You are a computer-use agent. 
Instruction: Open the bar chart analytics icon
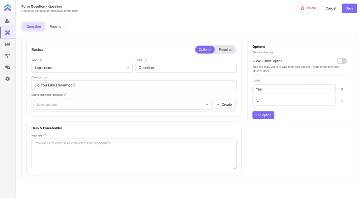[x=8, y=44]
